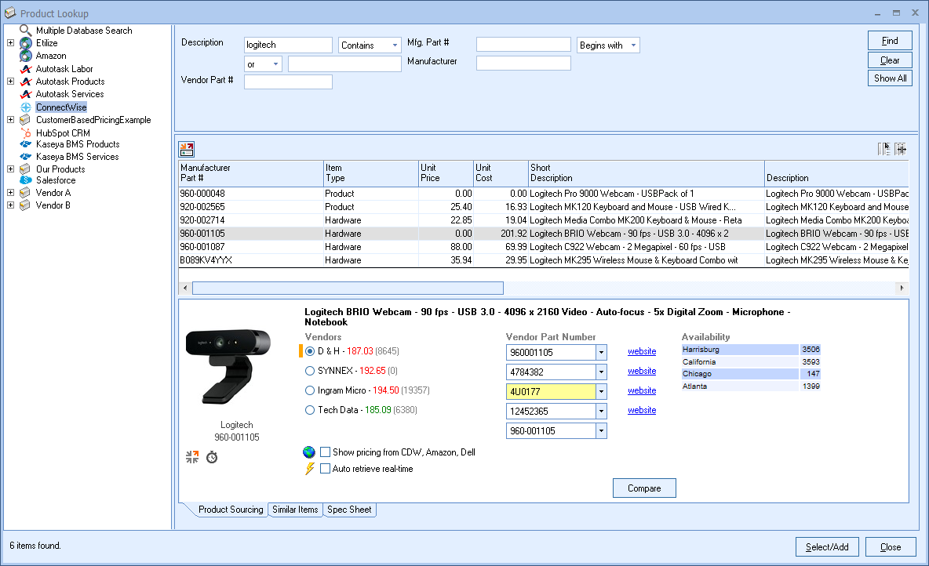This screenshot has height=566, width=929.
Task: Open the Contains description filter dropdown
Action: (395, 45)
